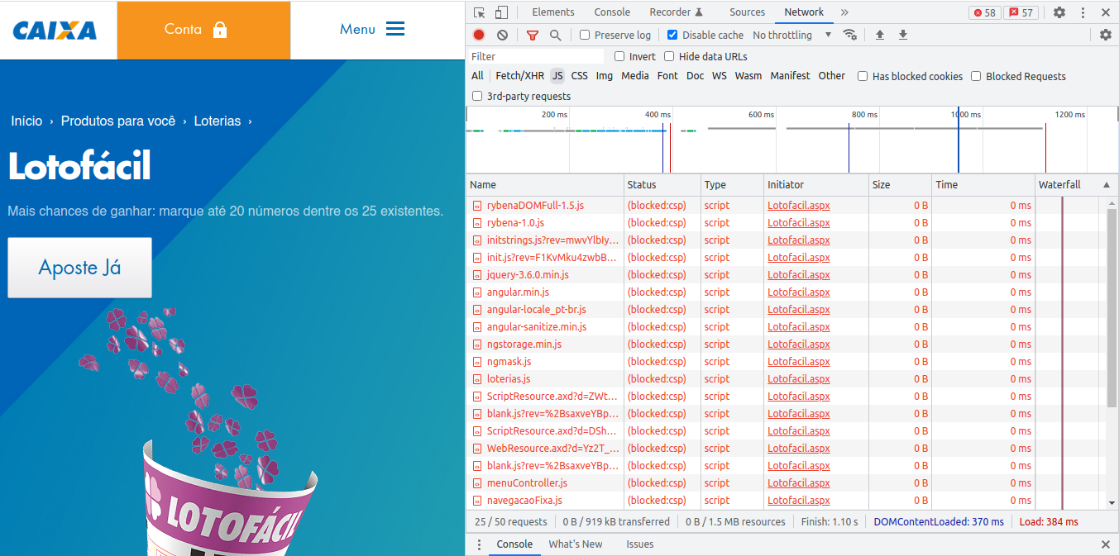This screenshot has height=556, width=1119.
Task: Show more DevTools tabs chevron
Action: pos(844,12)
